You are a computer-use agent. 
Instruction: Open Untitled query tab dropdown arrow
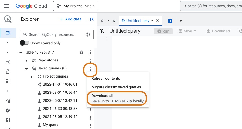(x=152, y=21)
